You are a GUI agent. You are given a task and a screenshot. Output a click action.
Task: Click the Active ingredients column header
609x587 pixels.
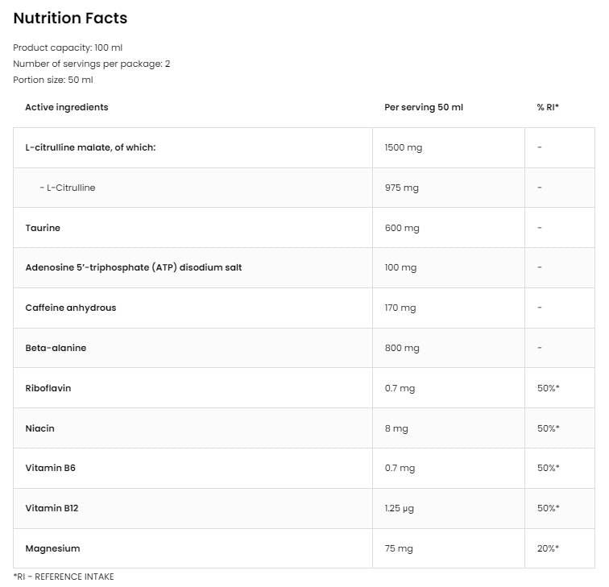click(66, 107)
